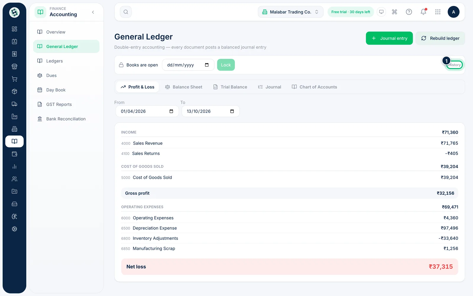Create a new Journal entry
The image size is (473, 296).
click(x=389, y=38)
